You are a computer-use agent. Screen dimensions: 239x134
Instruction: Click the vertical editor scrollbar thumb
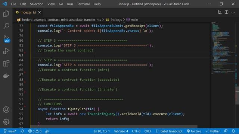click(x=237, y=95)
